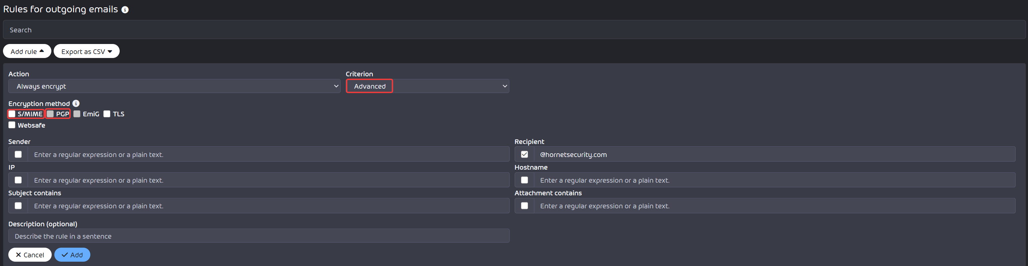Tick the S/MIME encryption checkbox
This screenshot has height=266, width=1028.
coord(12,114)
